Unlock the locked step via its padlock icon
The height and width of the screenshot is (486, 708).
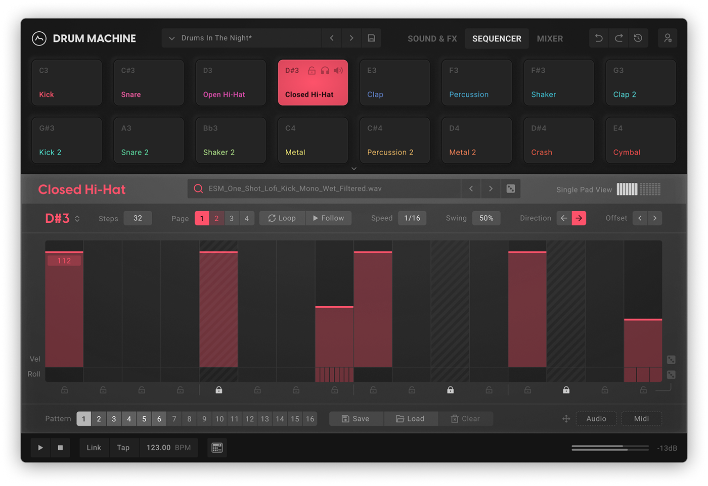(218, 390)
